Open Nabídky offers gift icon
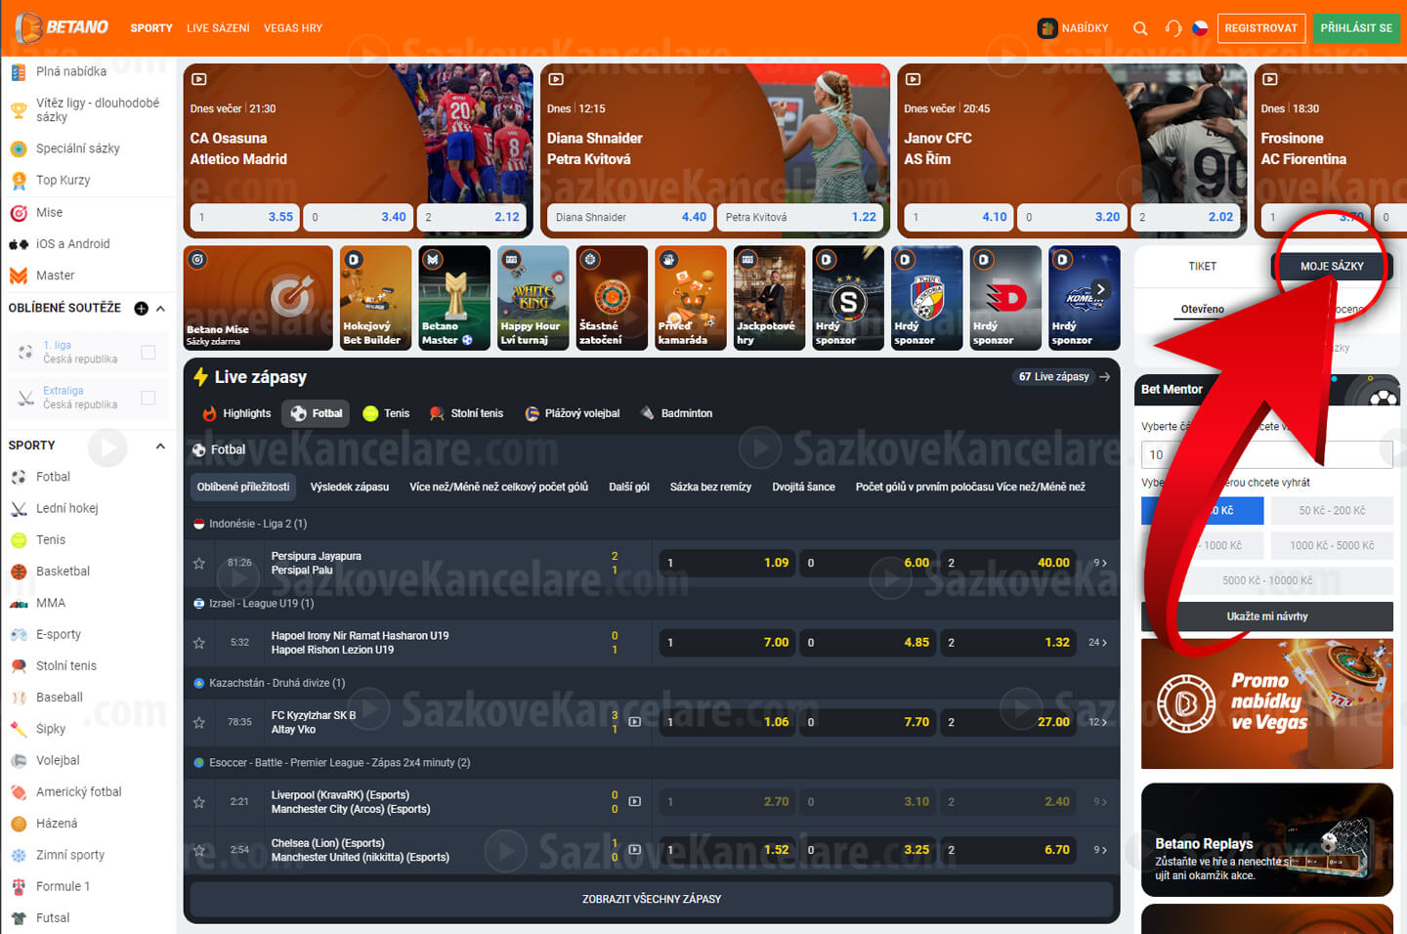The image size is (1407, 934). [x=1047, y=28]
